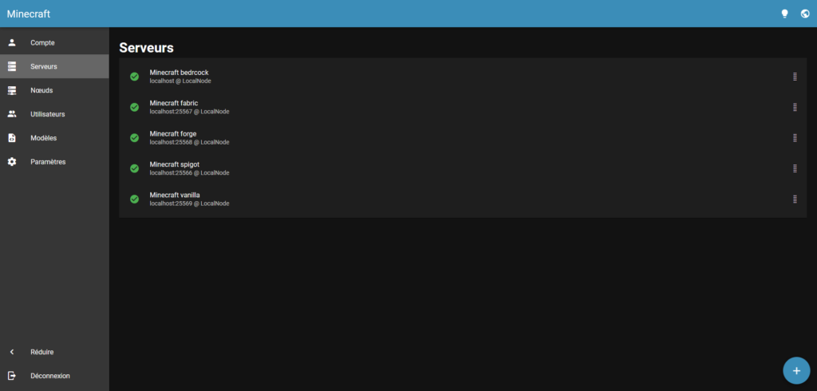Toggle dark mode with the lightbulb icon
817x391 pixels.
point(784,14)
